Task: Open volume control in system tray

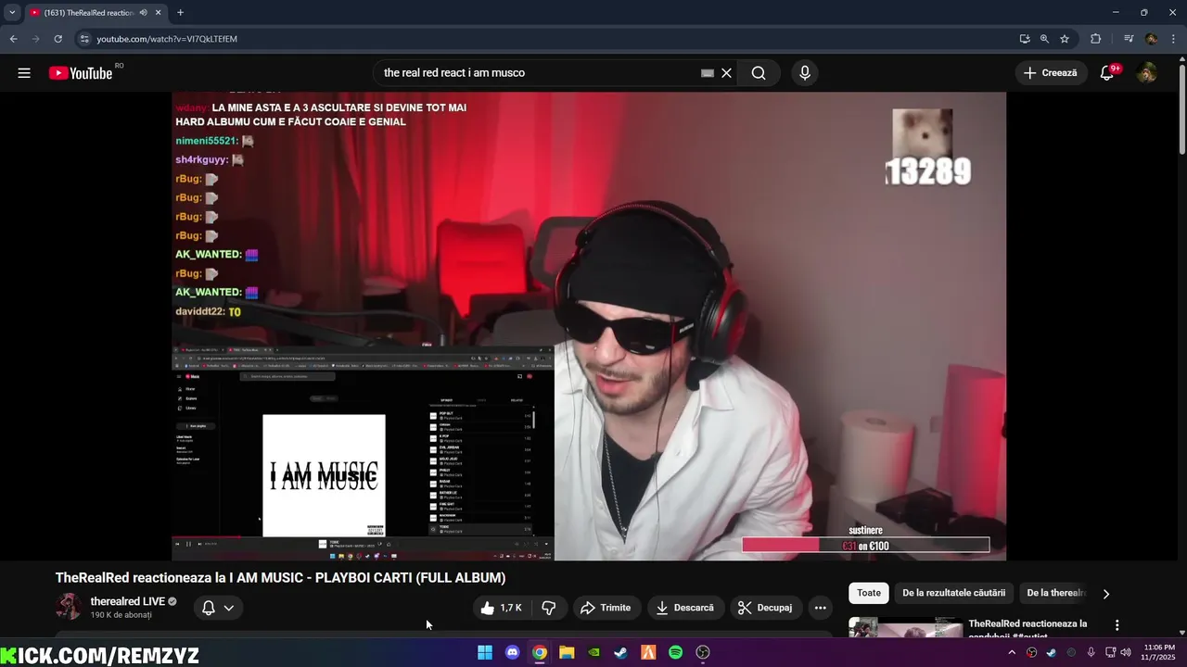Action: click(x=1126, y=652)
